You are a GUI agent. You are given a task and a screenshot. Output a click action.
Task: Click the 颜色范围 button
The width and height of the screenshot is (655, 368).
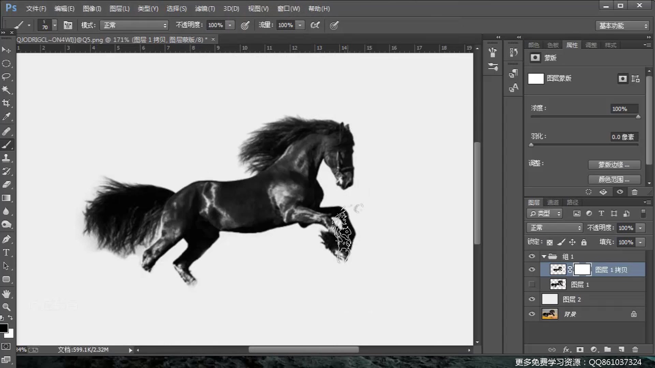pyautogui.click(x=614, y=180)
